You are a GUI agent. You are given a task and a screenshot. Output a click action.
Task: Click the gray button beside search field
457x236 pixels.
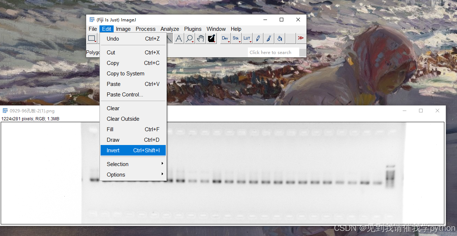(302, 53)
